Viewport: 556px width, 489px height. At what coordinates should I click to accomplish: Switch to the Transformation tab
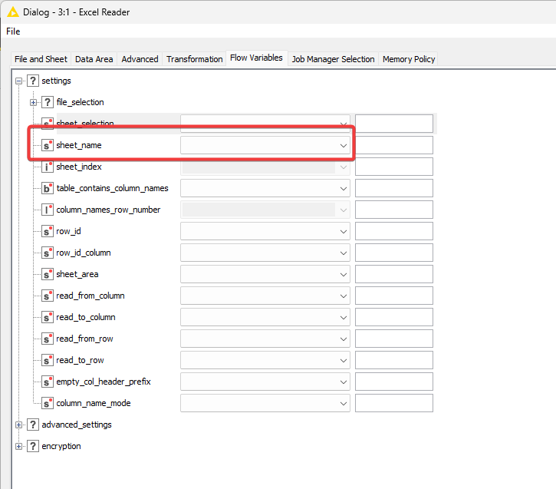click(194, 59)
